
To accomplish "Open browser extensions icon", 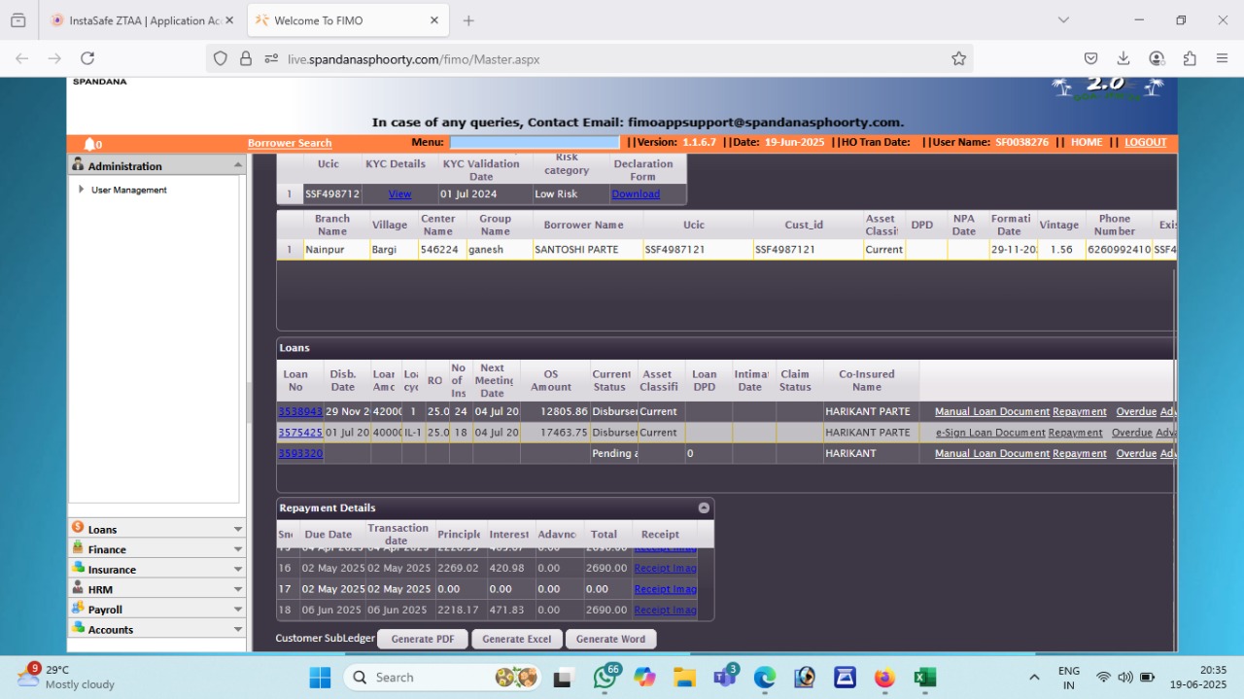I will click(1190, 58).
